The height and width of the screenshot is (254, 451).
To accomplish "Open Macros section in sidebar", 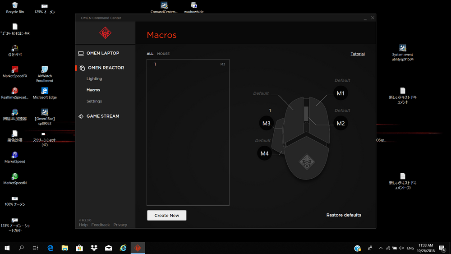I will pyautogui.click(x=93, y=90).
